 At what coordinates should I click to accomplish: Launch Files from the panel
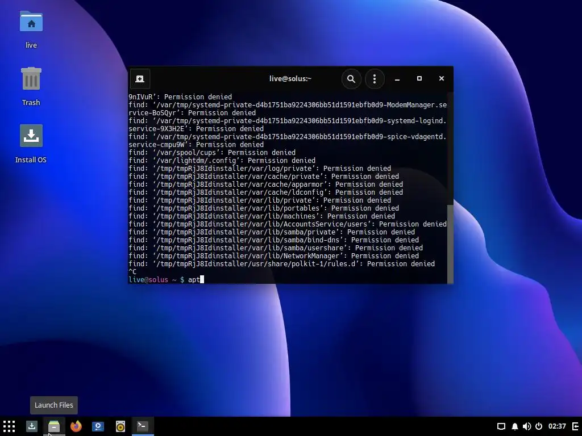54,426
